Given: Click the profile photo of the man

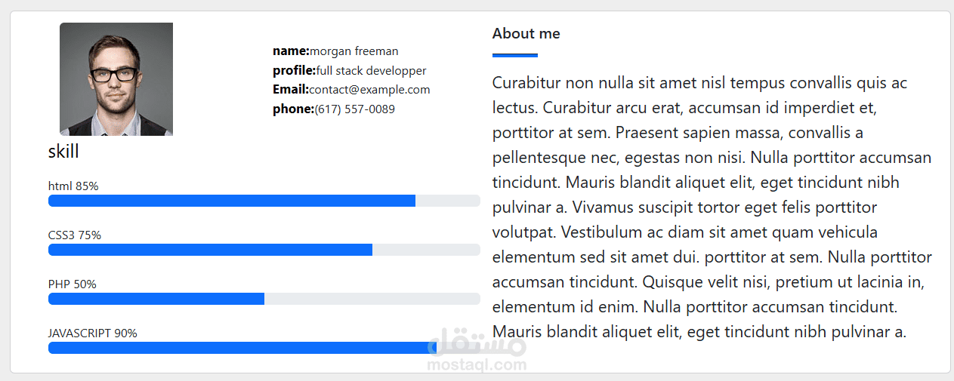Looking at the screenshot, I should 116,79.
